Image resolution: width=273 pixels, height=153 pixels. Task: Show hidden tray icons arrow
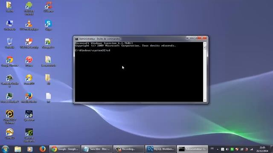[218, 149]
